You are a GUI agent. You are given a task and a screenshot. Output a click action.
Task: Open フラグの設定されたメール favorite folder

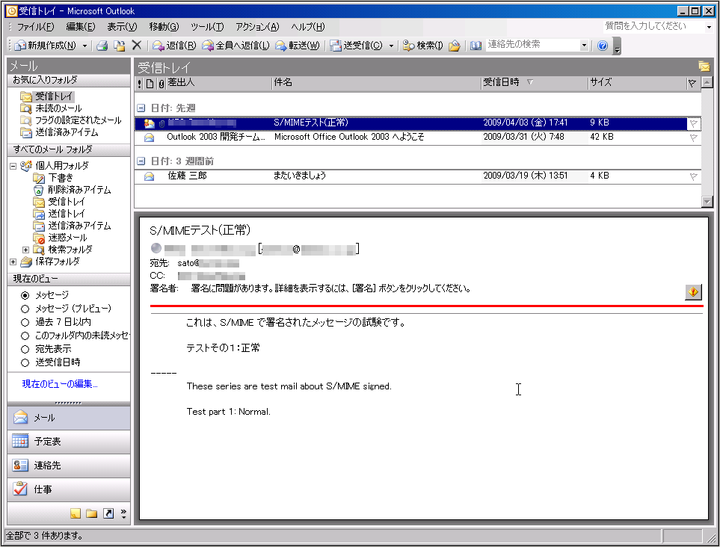(71, 121)
